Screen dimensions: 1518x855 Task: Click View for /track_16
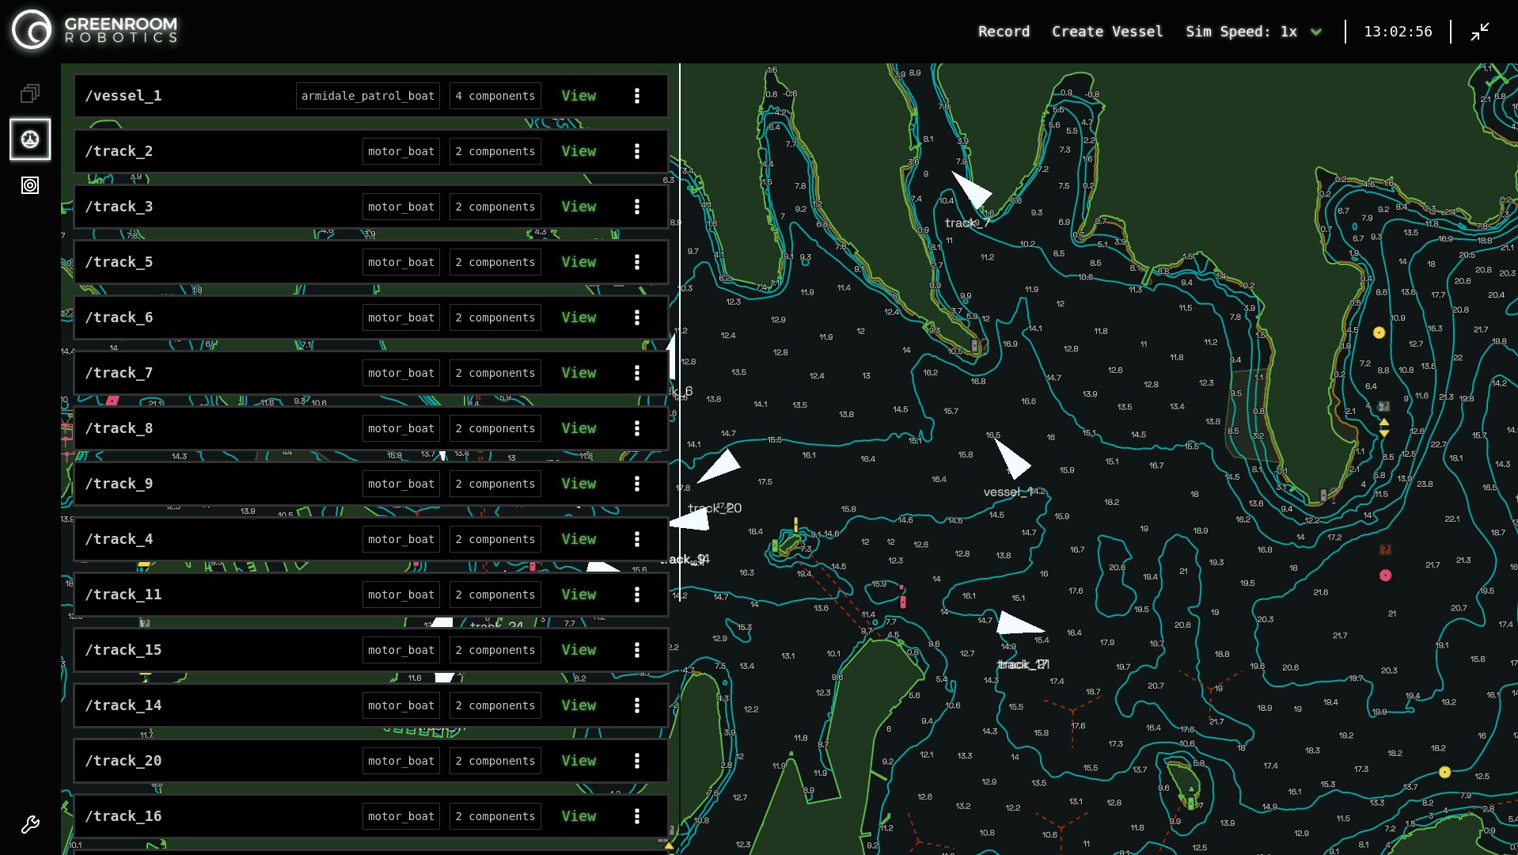[x=579, y=816]
